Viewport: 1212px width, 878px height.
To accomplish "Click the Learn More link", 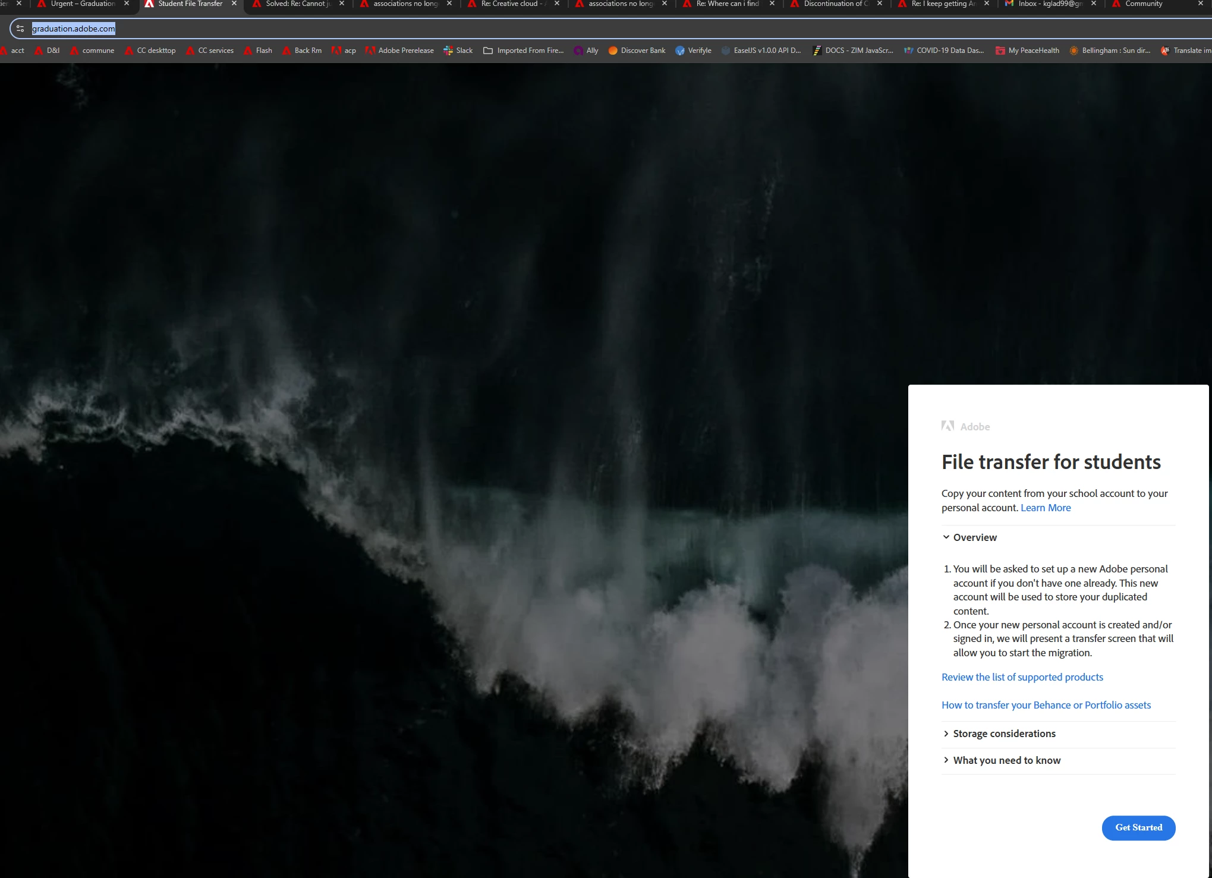I will 1045,508.
